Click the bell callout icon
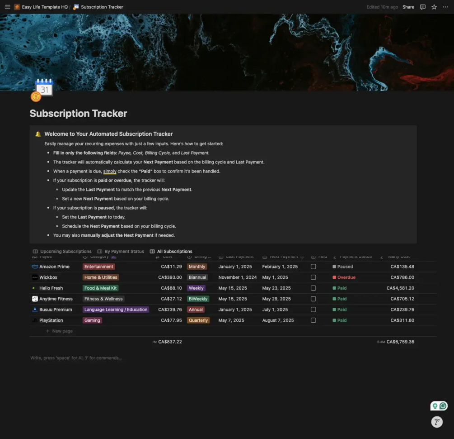 (x=38, y=134)
